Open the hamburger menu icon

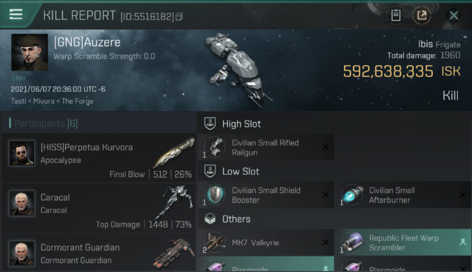click(16, 15)
